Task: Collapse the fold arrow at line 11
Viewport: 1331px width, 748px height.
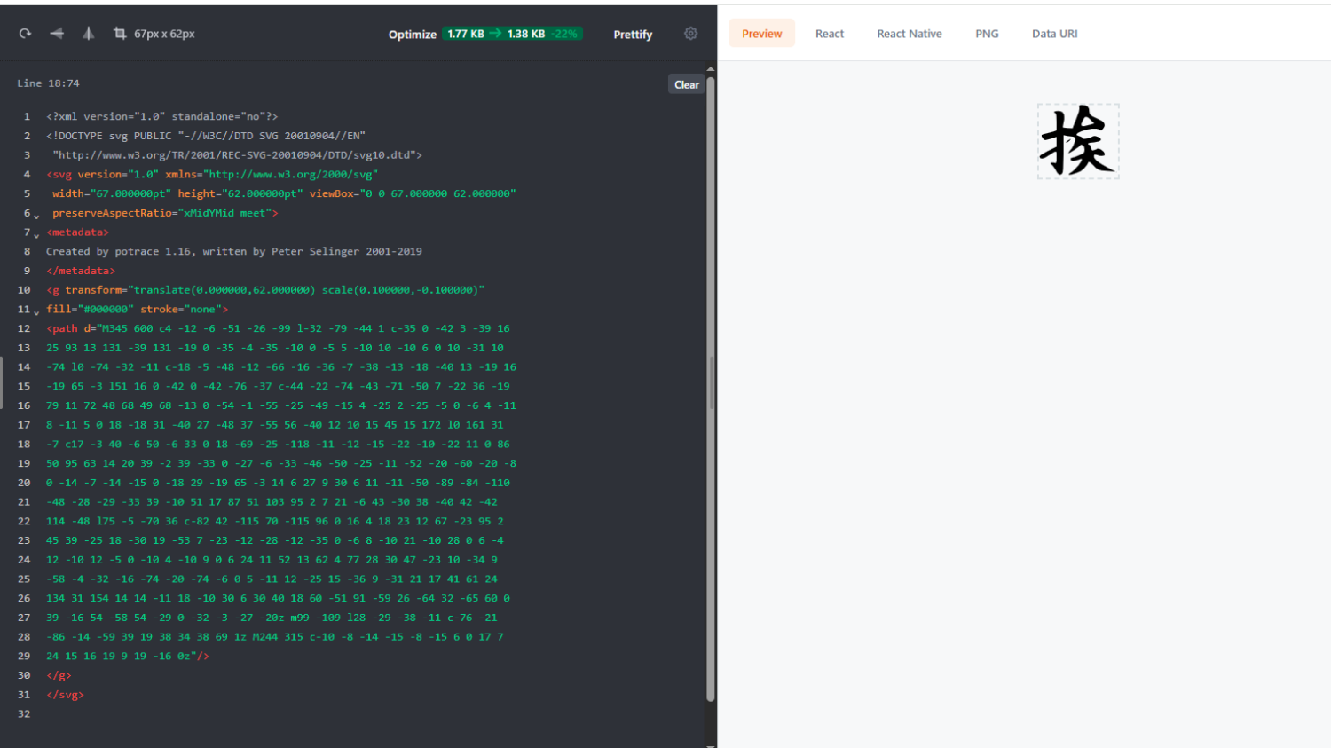Action: click(x=36, y=312)
